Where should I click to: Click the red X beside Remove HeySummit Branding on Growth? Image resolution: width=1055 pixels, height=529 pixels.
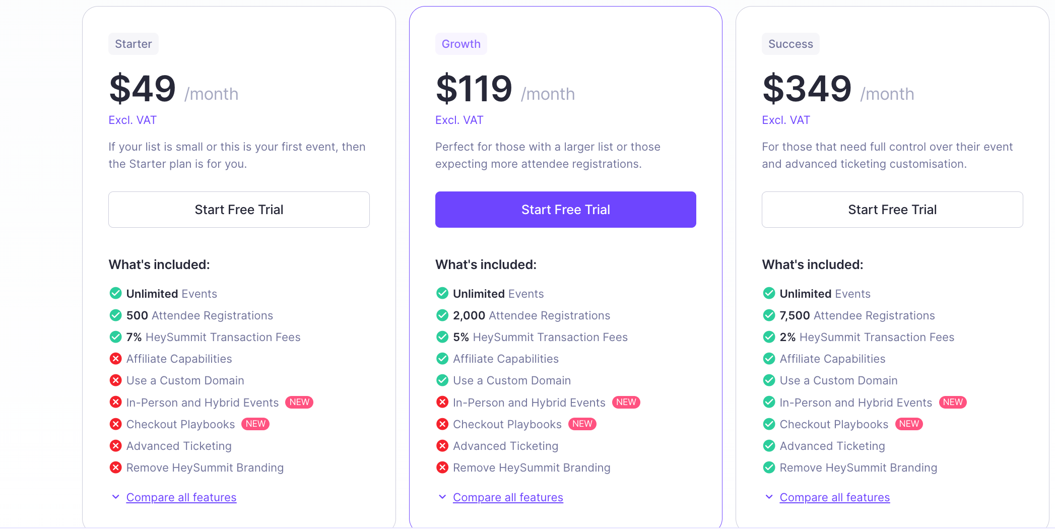pyautogui.click(x=442, y=467)
